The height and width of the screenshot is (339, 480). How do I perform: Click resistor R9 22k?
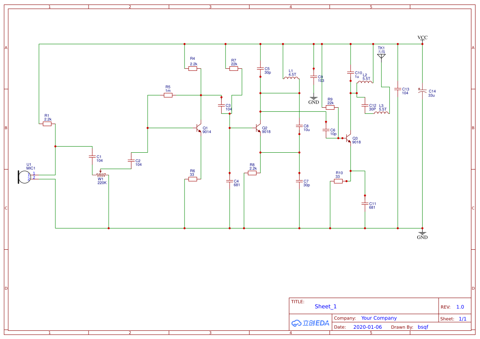point(330,107)
